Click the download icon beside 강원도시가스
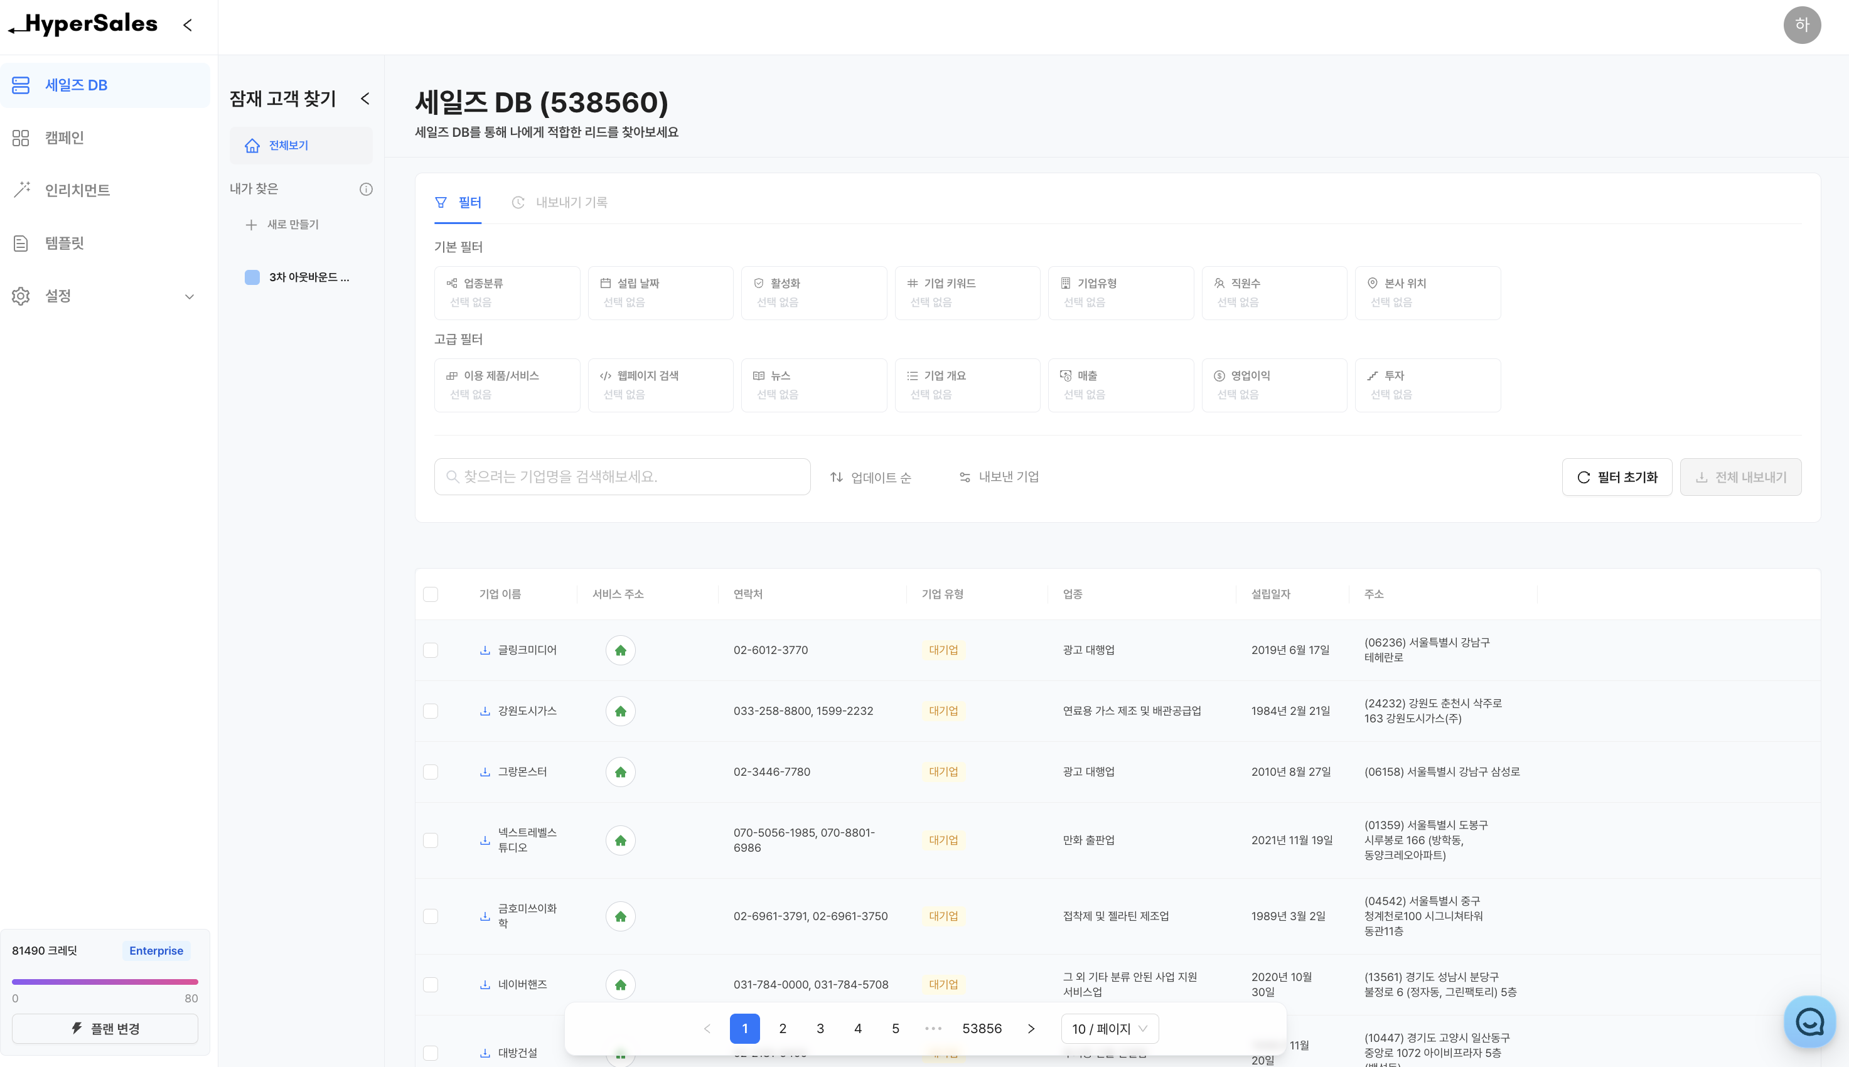Image resolution: width=1849 pixels, height=1067 pixels. coord(485,711)
